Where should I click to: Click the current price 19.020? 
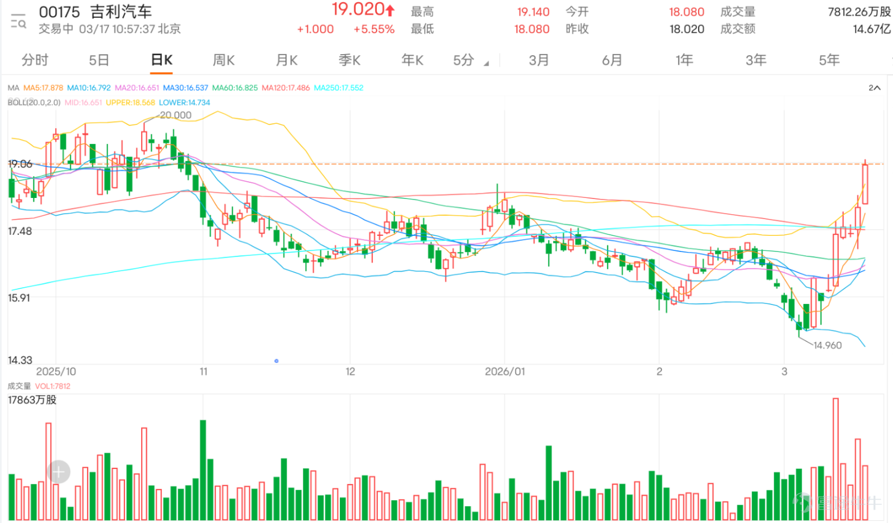[x=358, y=9]
